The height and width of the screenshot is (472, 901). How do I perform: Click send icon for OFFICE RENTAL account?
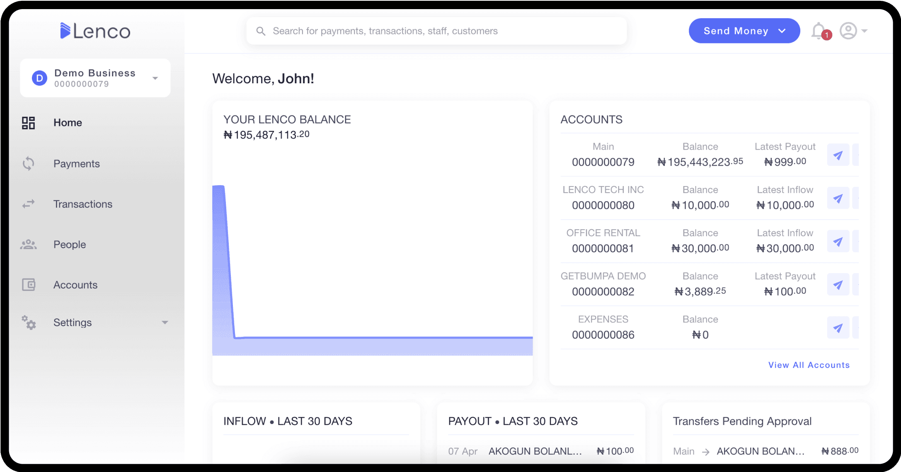(838, 241)
